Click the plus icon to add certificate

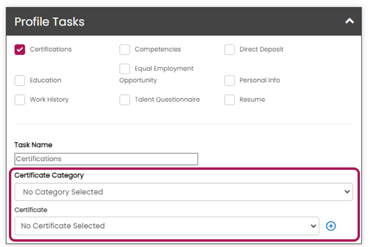coord(331,226)
